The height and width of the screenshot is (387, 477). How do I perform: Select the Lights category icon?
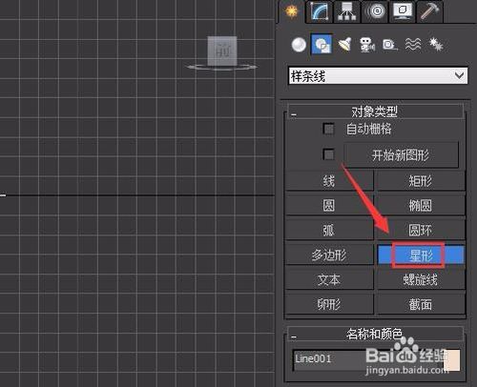[344, 45]
